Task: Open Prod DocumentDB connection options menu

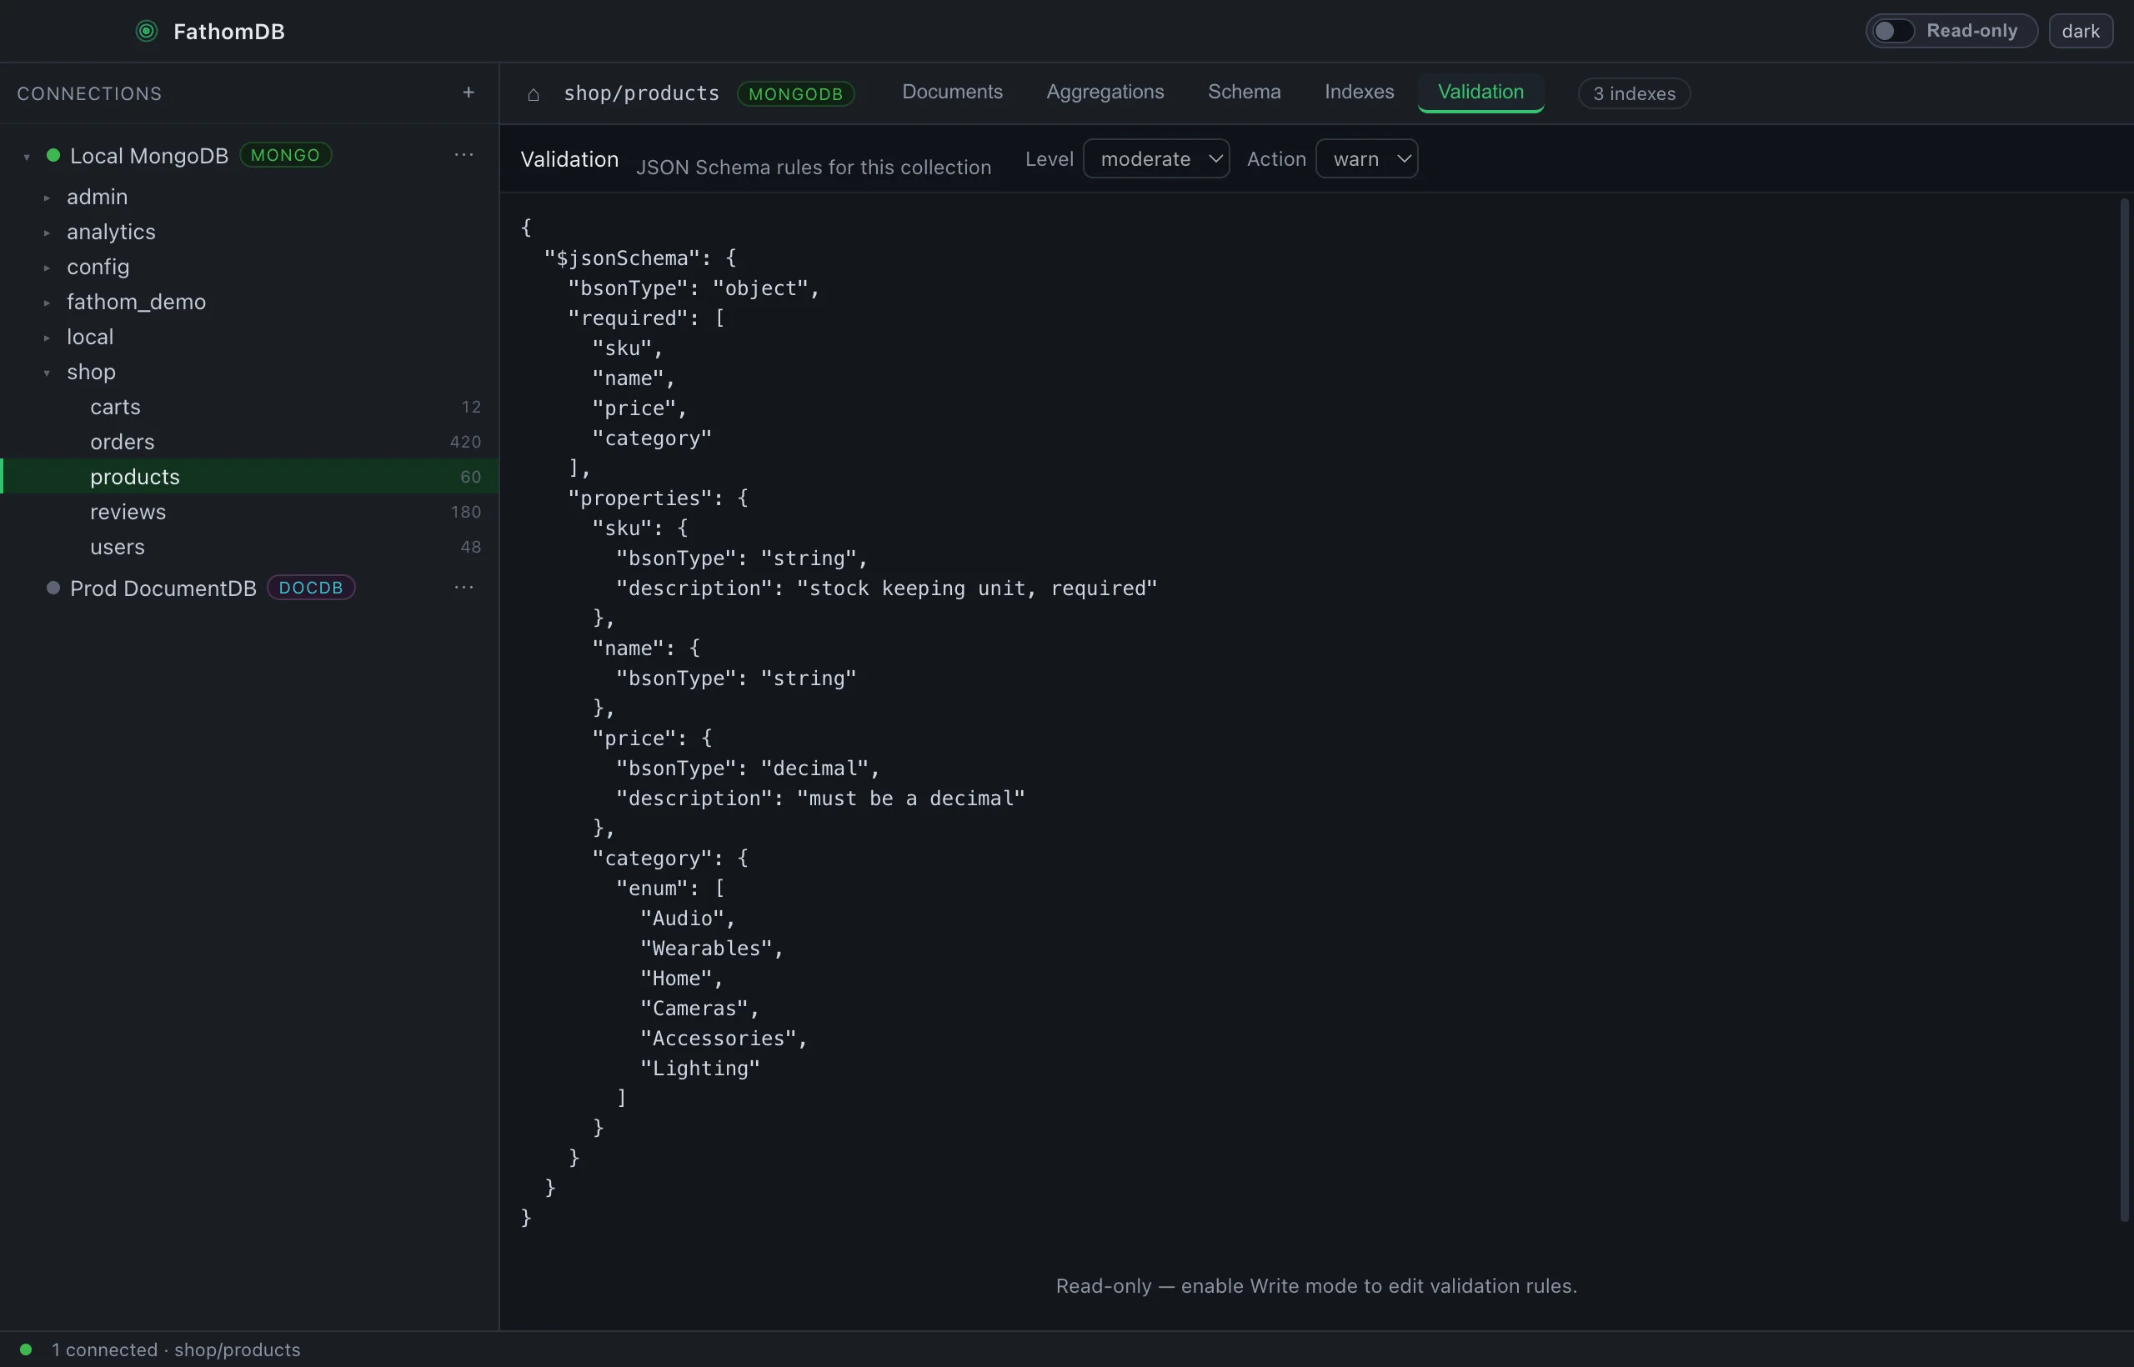Action: (x=463, y=588)
